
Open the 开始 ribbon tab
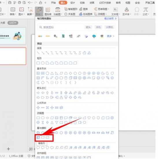click(53, 3)
